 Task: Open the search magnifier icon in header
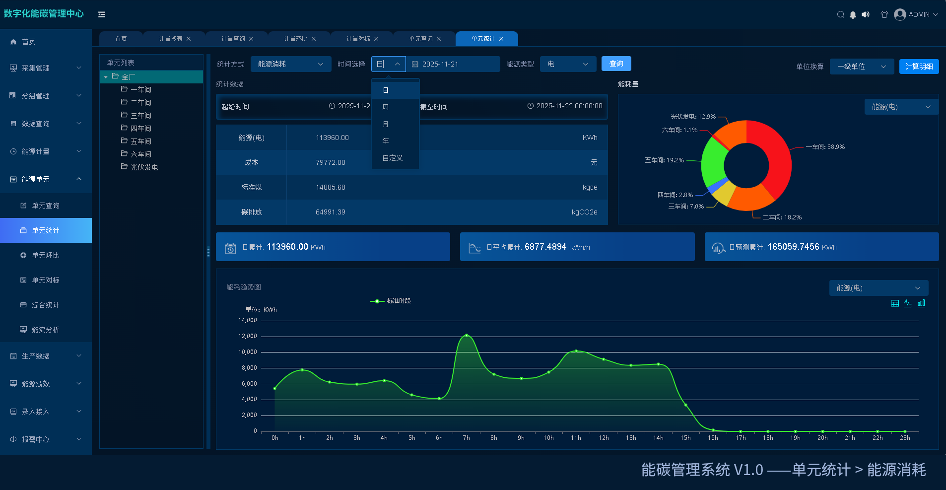tap(840, 14)
